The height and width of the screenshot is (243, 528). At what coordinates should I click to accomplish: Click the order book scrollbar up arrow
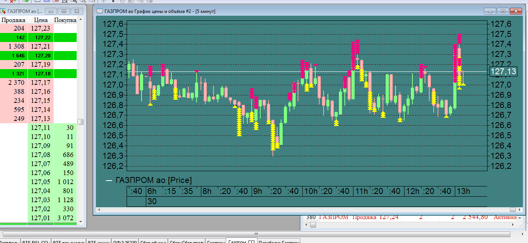point(81,19)
